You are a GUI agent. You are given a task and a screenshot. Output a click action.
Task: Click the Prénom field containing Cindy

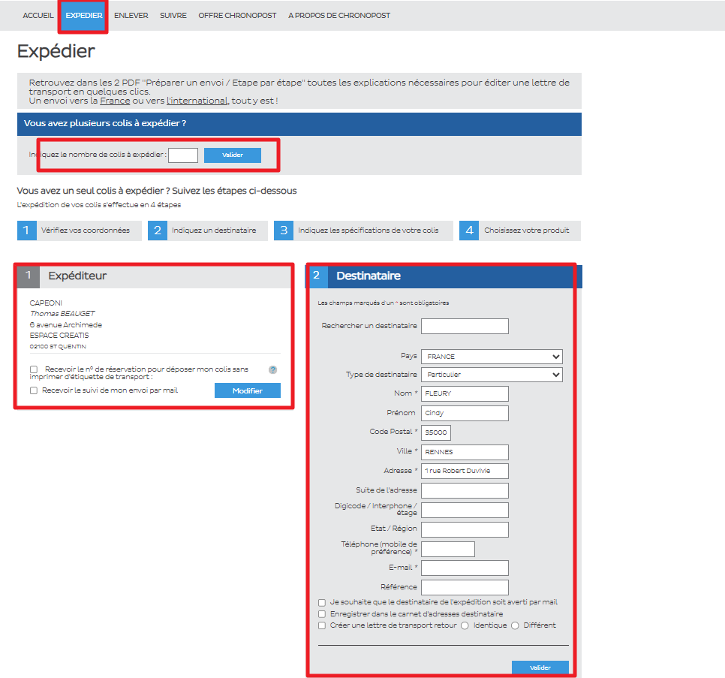[x=465, y=413]
